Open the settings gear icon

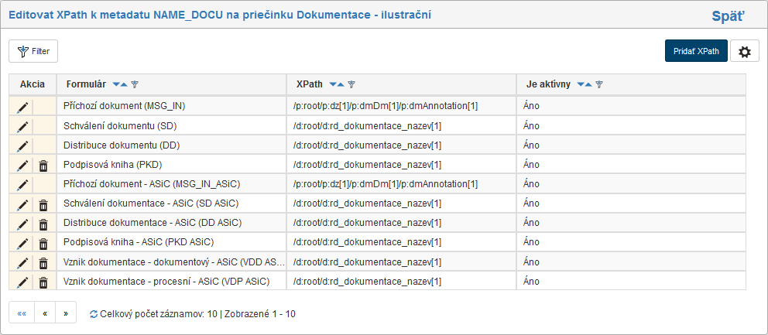745,52
